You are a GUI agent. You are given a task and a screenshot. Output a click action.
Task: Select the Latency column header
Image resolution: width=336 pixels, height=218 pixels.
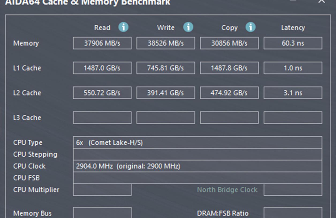[x=293, y=28]
